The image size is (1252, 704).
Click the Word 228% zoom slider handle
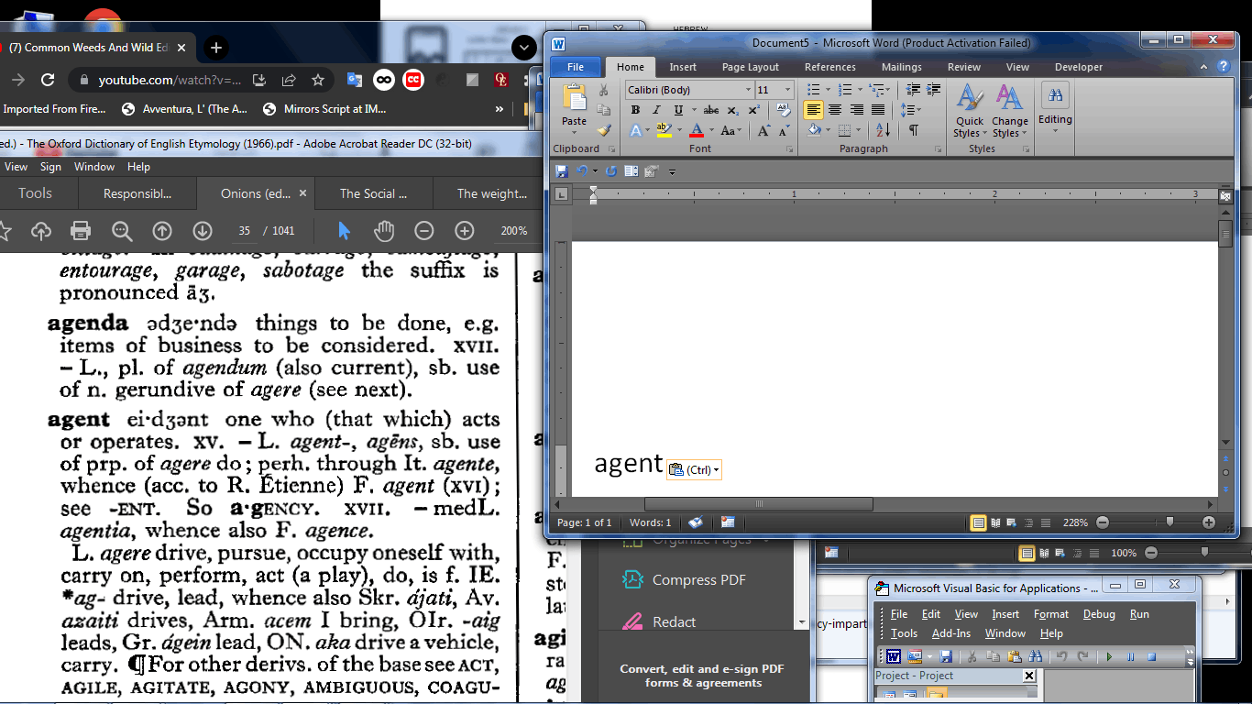(x=1169, y=522)
